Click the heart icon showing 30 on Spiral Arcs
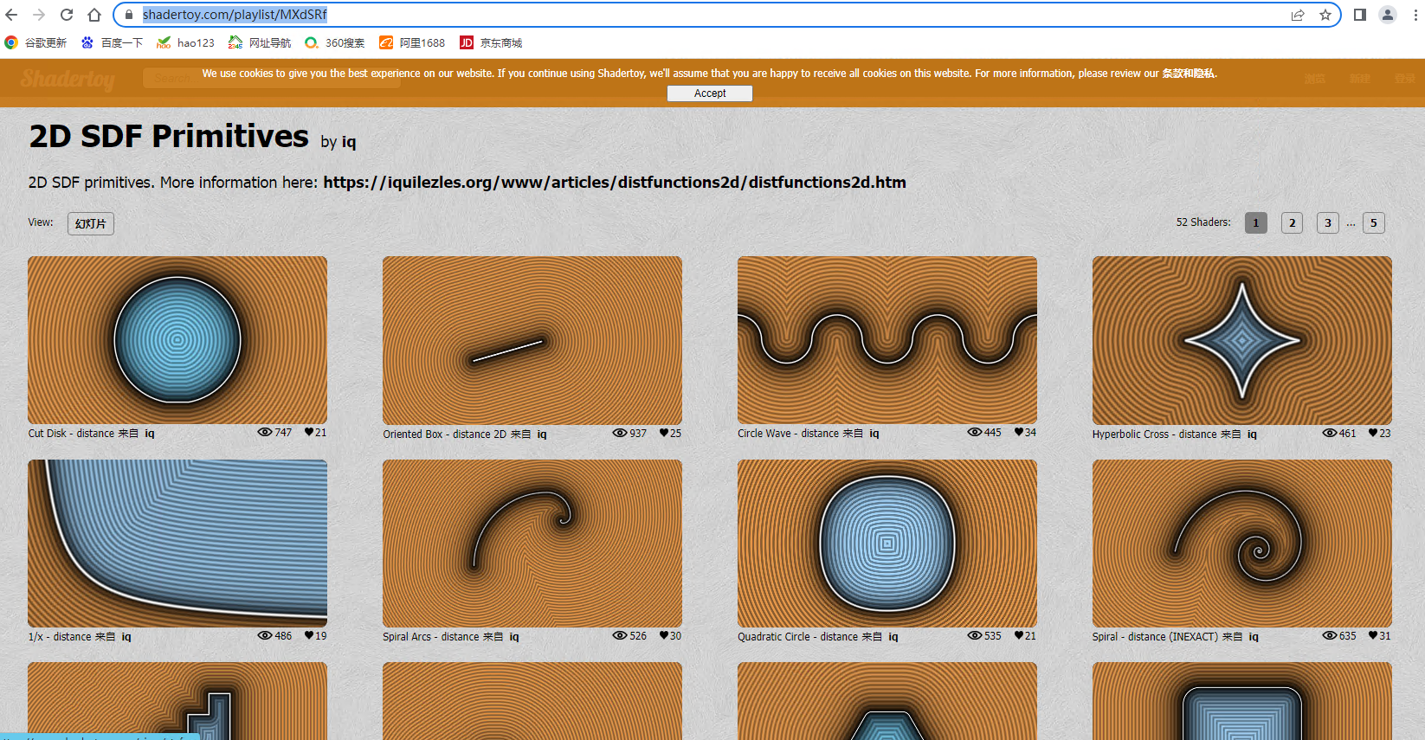This screenshot has width=1425, height=740. 664,635
